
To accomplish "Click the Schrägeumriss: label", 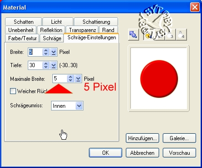I will point(26,105).
